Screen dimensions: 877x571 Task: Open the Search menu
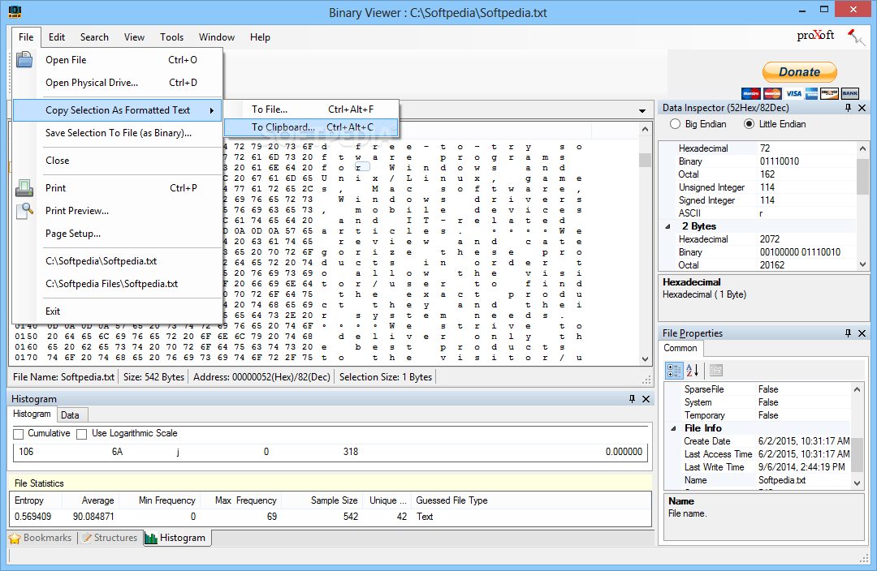94,36
